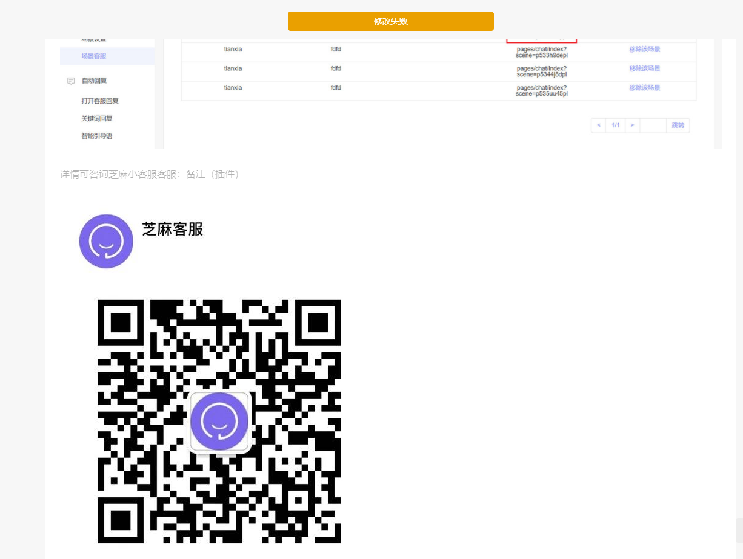
Task: Click the 芝麻客服 QR code image
Action: pos(219,422)
